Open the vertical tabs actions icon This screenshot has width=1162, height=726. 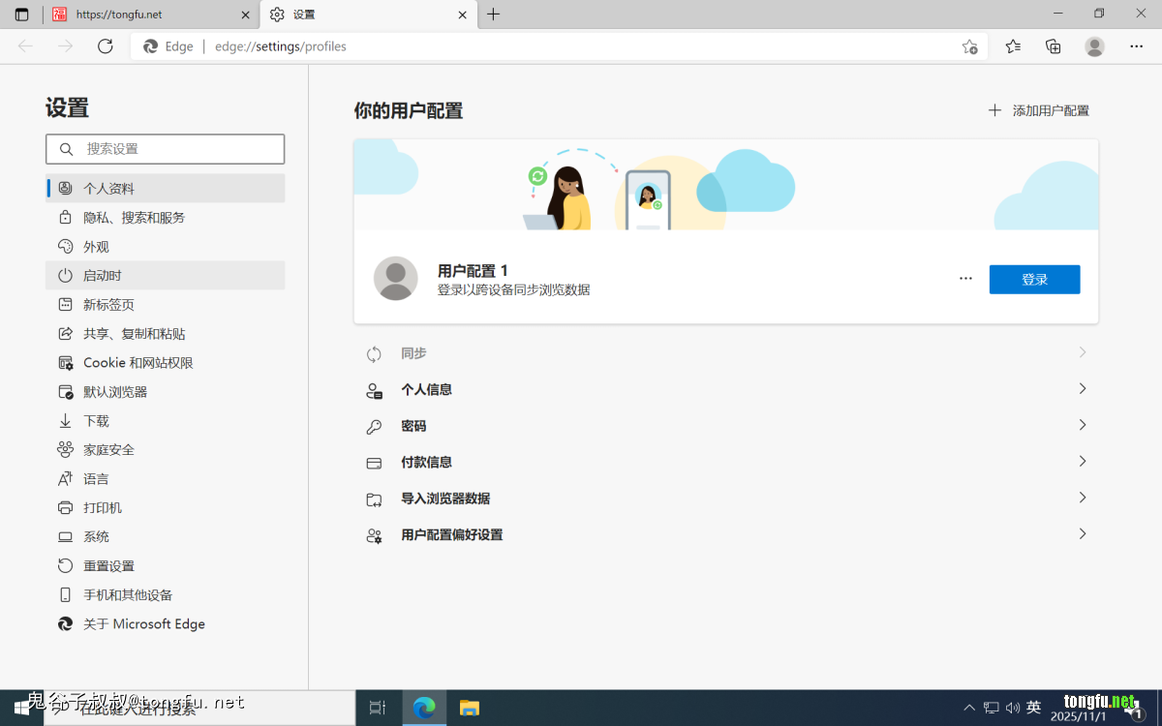point(21,15)
